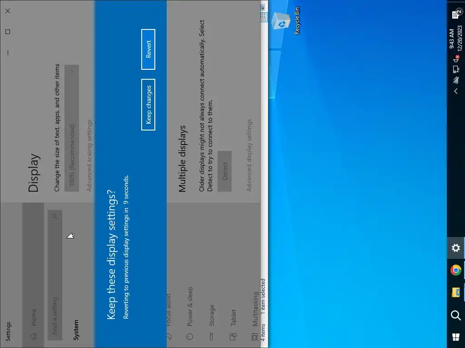Click the crossed-out tray icon beside the chevron
This screenshot has width=465, height=348.
point(456,80)
